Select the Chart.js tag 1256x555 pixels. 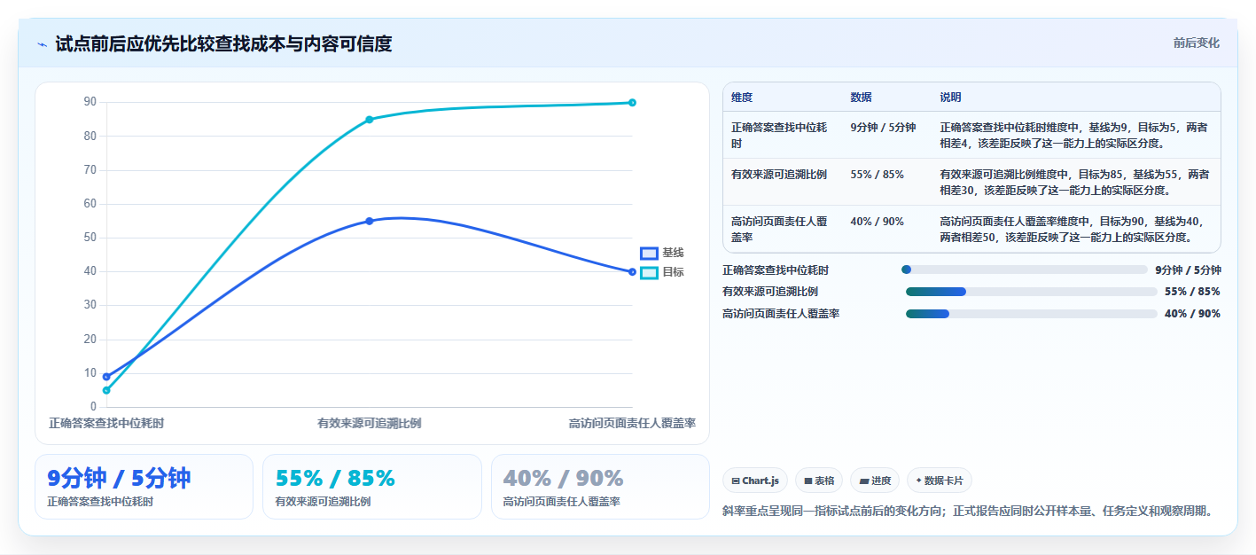click(x=755, y=481)
